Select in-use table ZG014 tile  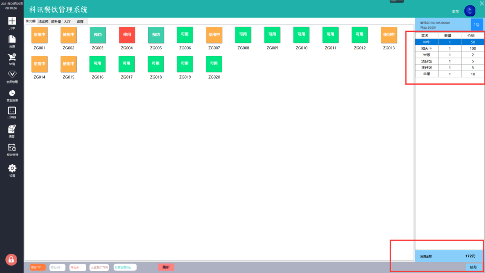(x=39, y=64)
